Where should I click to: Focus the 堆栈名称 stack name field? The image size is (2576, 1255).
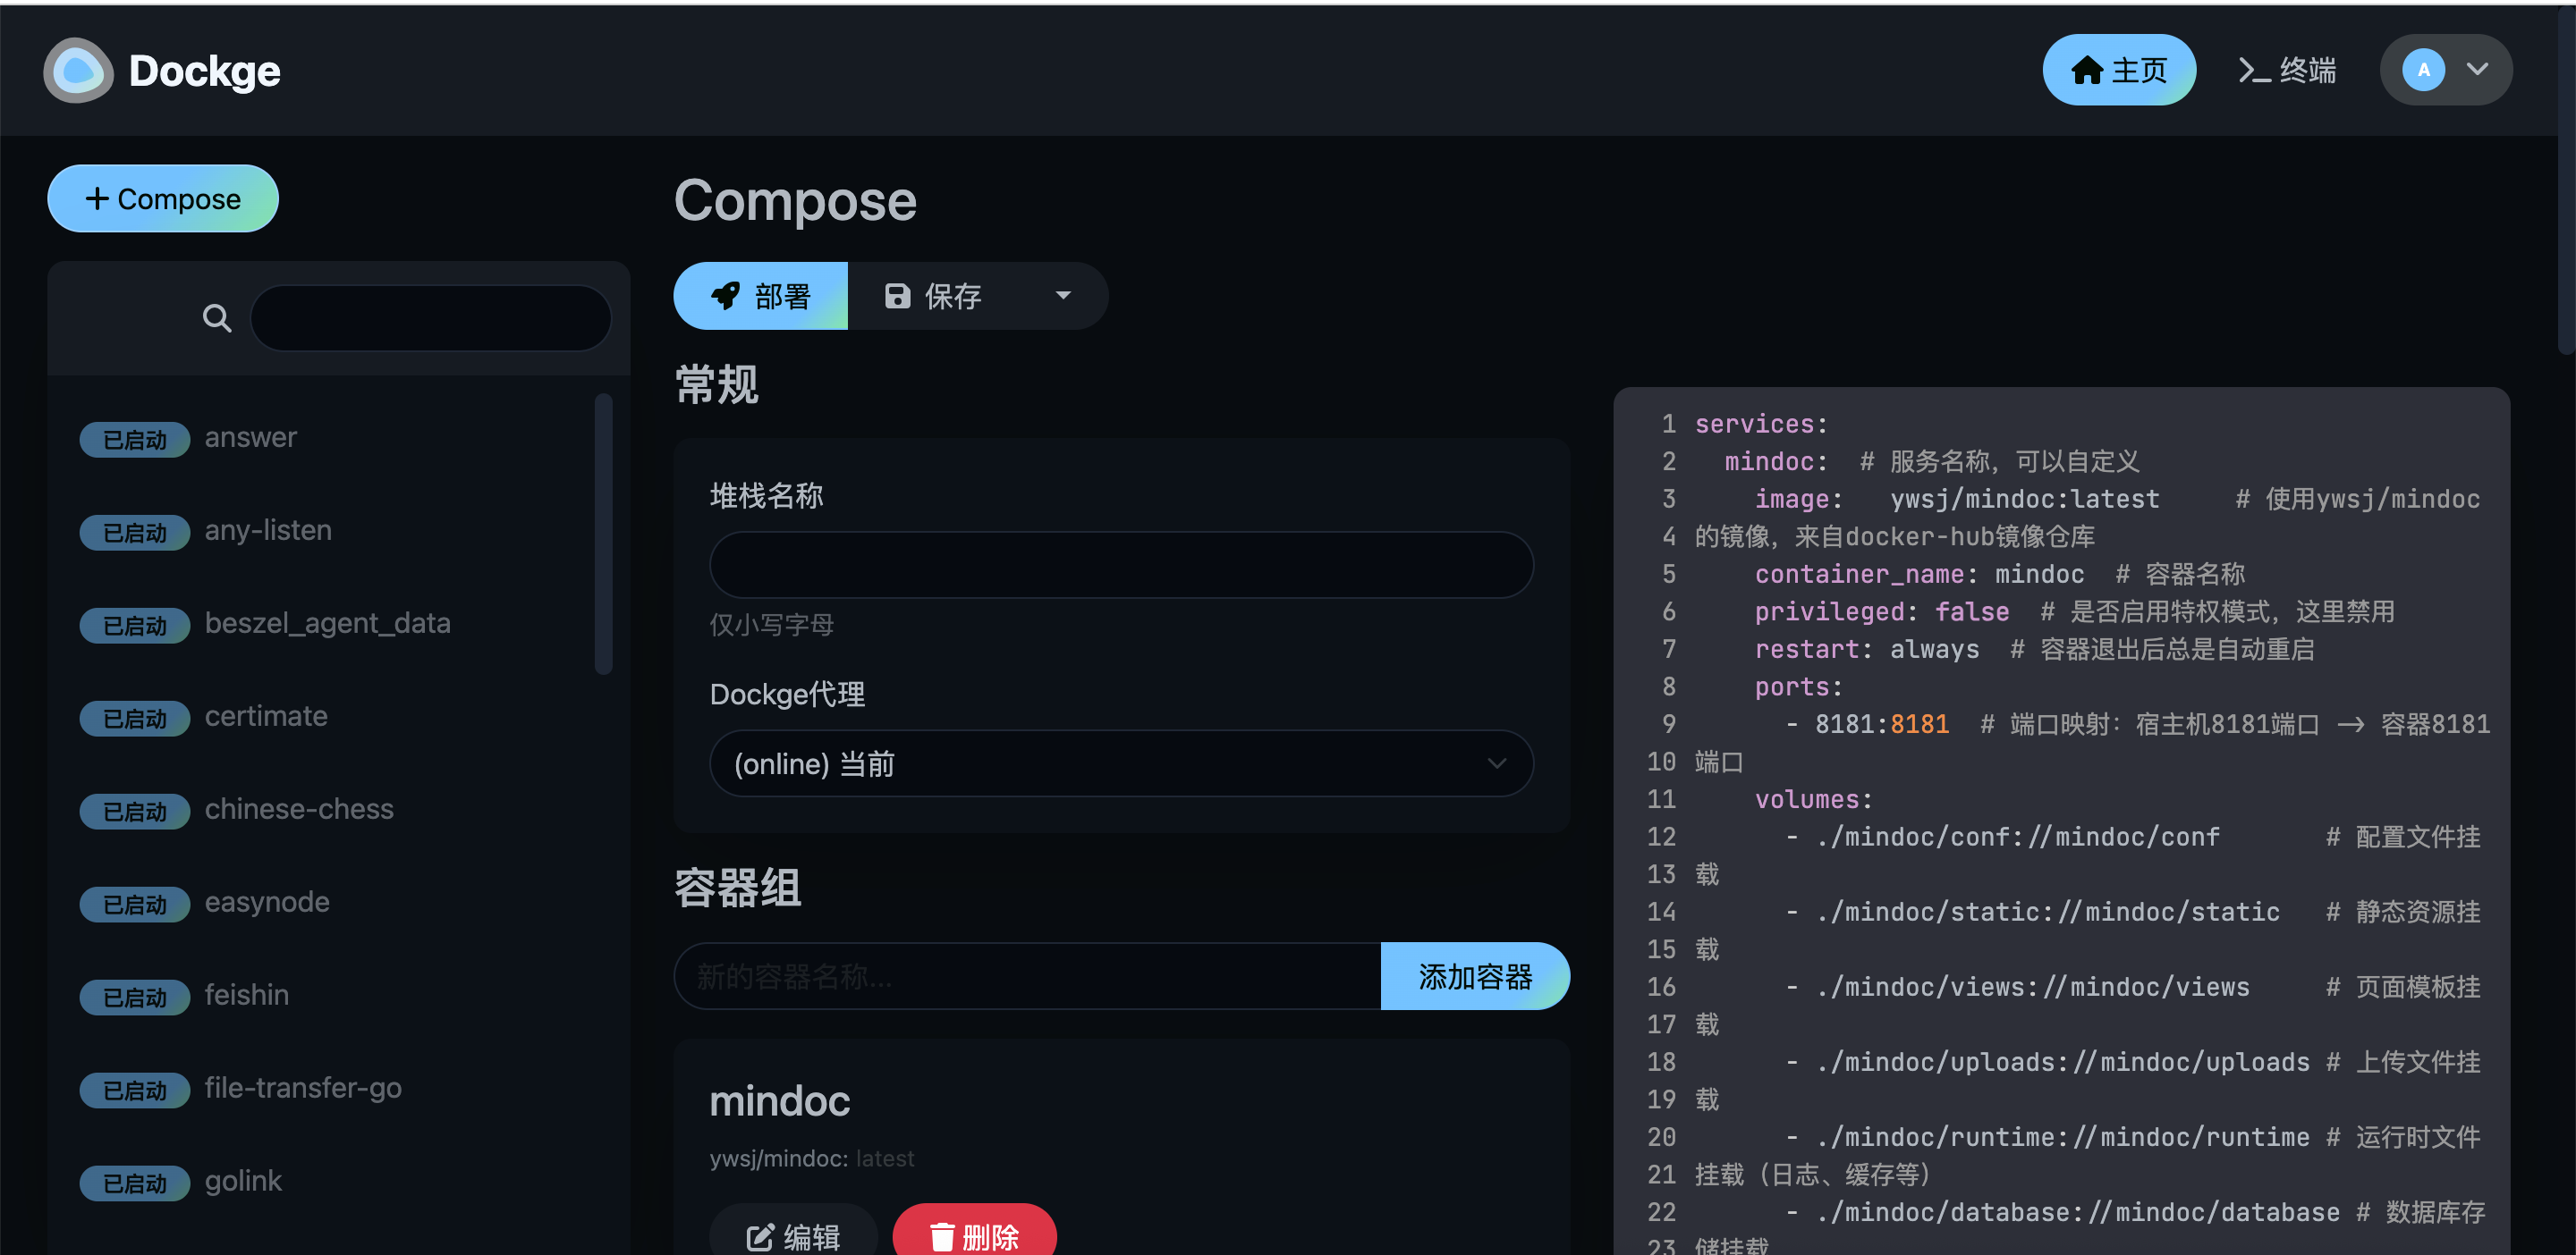pyautogui.click(x=1120, y=565)
